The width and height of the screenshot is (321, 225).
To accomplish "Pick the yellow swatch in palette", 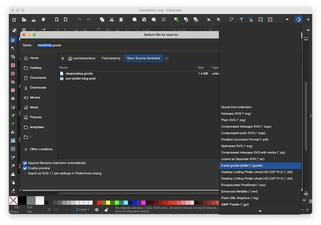I will [108, 203].
